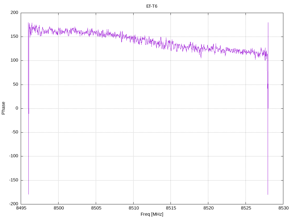The width and height of the screenshot is (291, 218).
Task: Select y-axis tick label 150
Action: click(14, 37)
